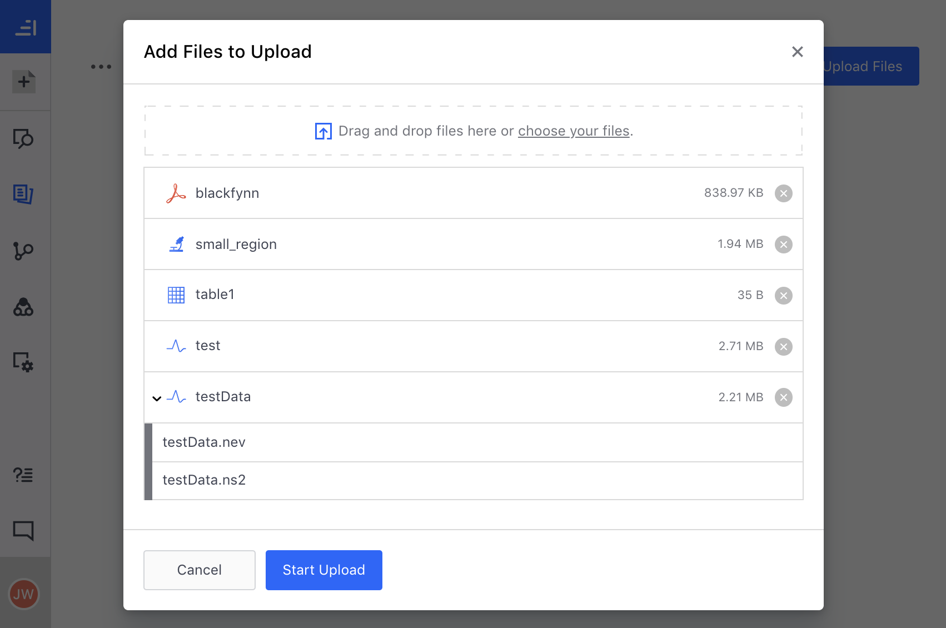Click the upload arrow icon in drop zone
The width and height of the screenshot is (946, 628).
[x=323, y=131]
